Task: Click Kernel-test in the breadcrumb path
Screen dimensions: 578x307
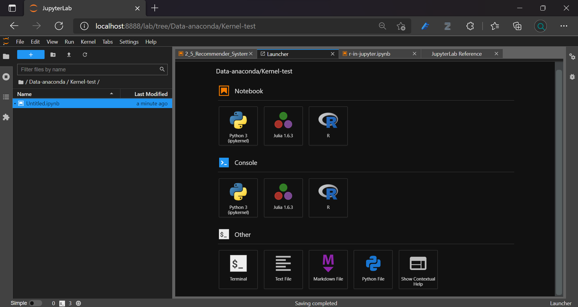Action: point(83,82)
